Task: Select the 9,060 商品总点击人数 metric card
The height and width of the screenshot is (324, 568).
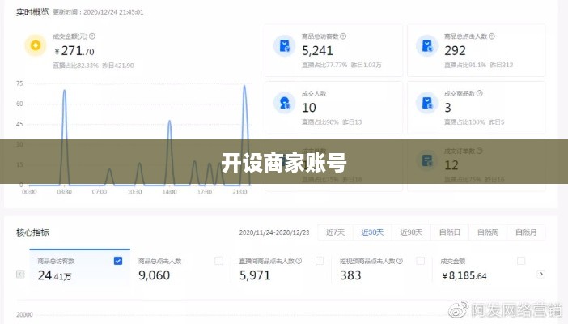Action: pos(180,266)
